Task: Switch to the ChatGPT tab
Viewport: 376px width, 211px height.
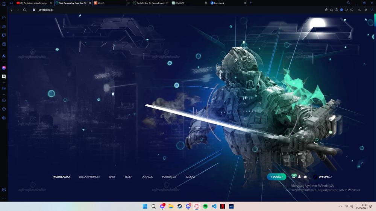Action: point(189,3)
